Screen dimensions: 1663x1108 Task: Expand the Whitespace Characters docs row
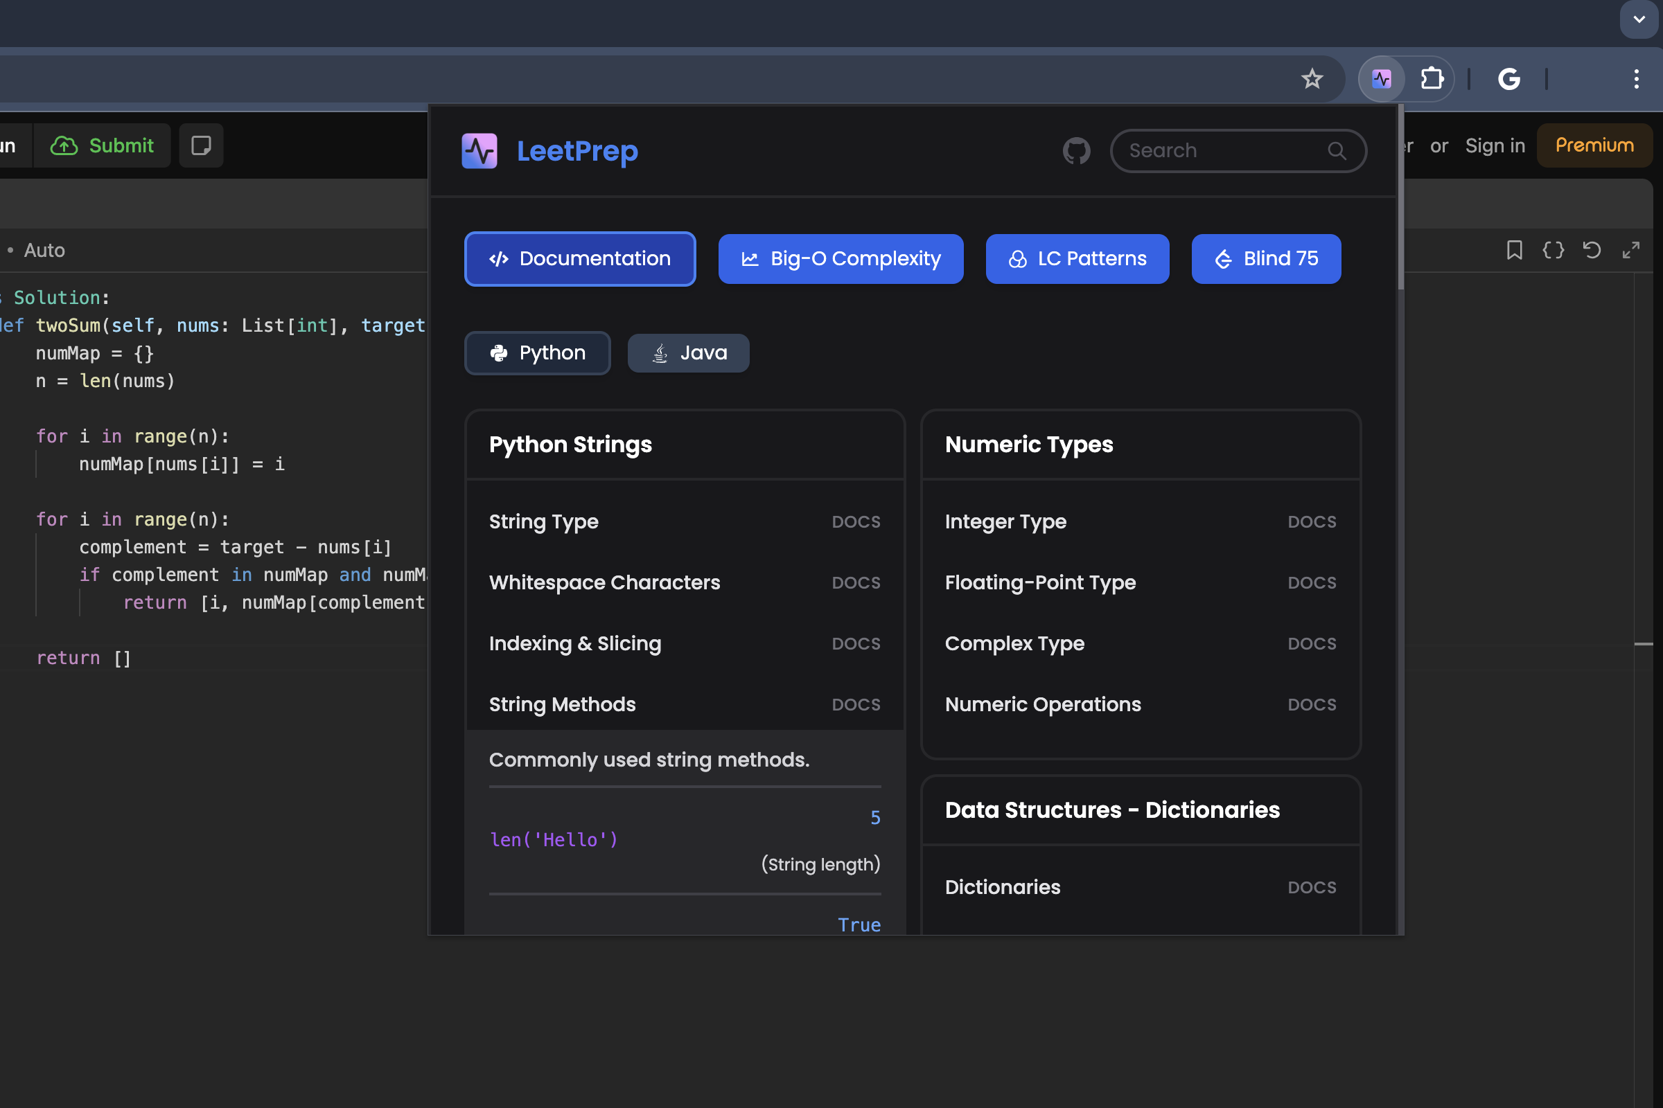point(685,582)
